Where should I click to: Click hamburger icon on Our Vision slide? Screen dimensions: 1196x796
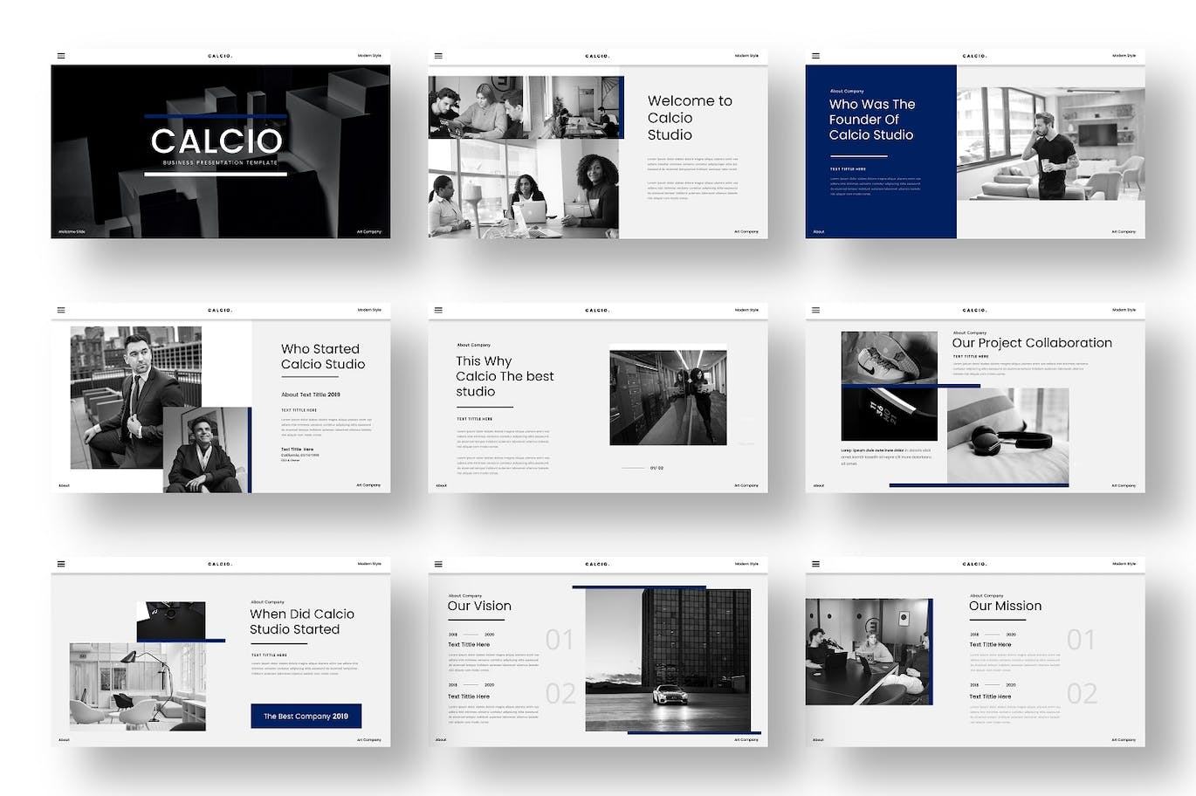pos(438,564)
